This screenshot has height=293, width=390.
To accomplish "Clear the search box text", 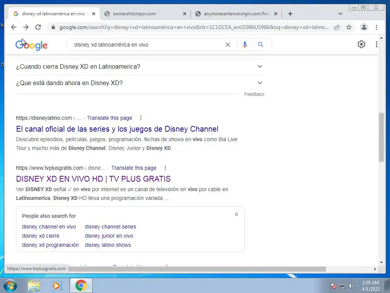I will click(x=228, y=45).
